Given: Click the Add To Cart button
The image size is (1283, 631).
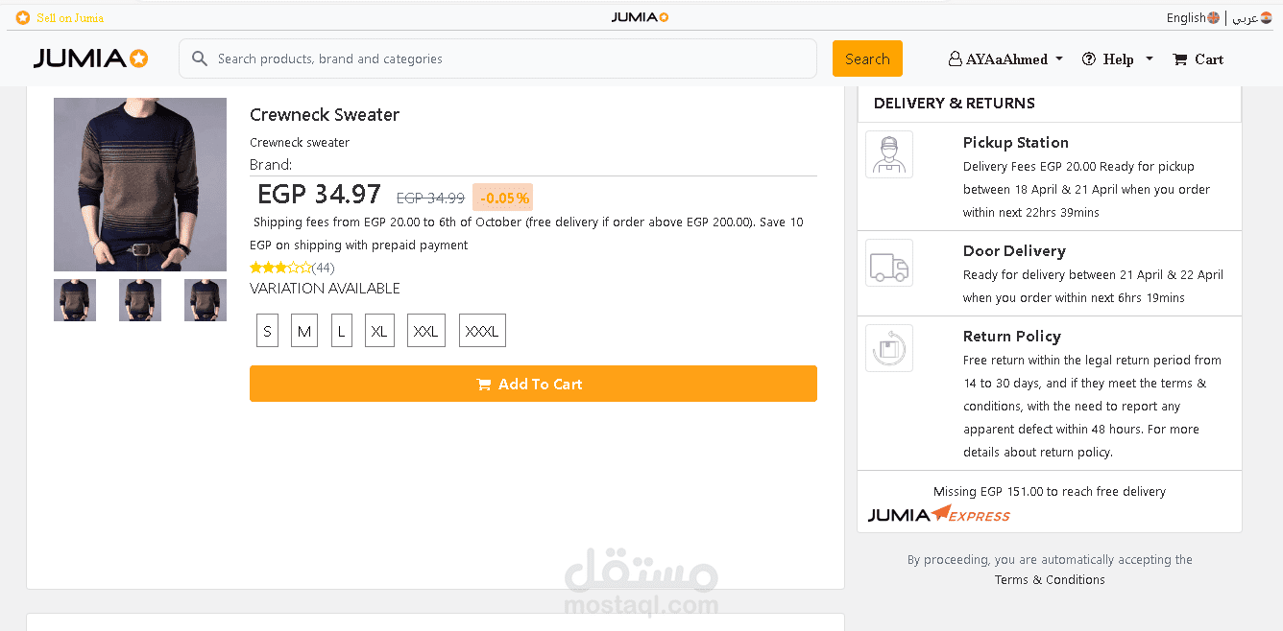Looking at the screenshot, I should (533, 384).
